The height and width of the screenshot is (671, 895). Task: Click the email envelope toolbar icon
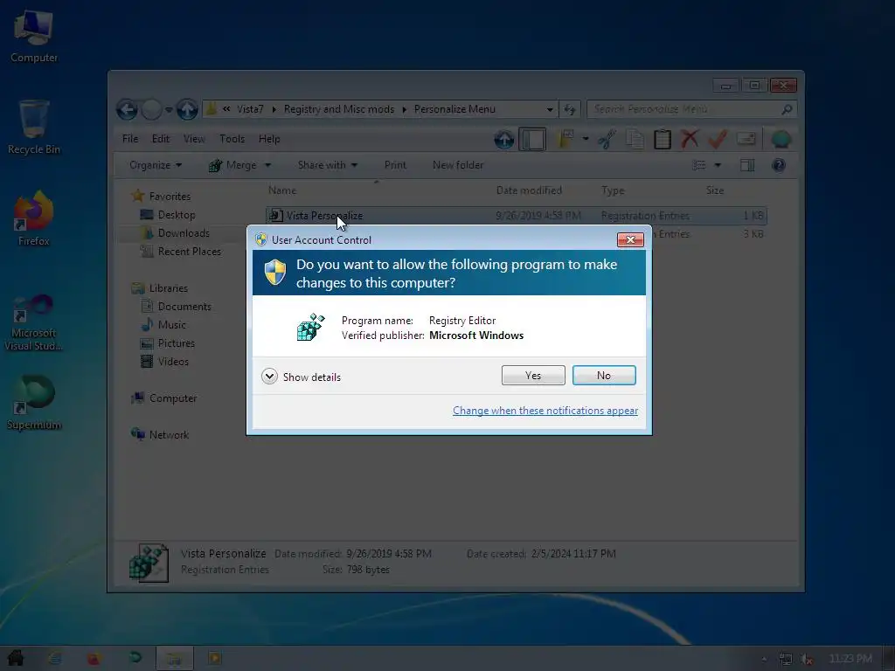[746, 139]
